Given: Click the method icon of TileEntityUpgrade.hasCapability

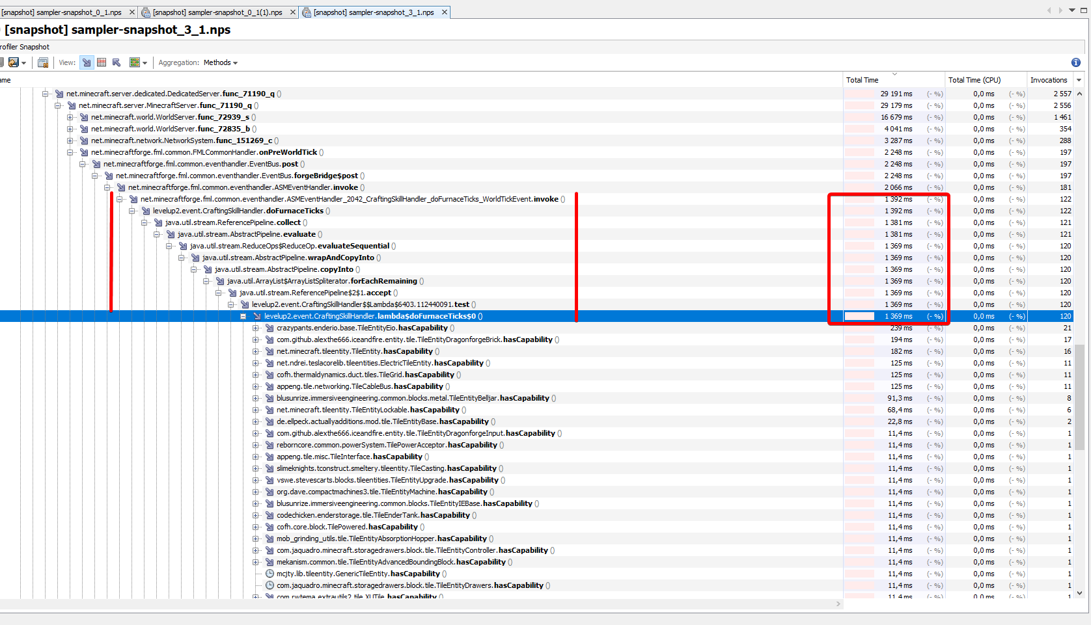Looking at the screenshot, I should point(269,480).
